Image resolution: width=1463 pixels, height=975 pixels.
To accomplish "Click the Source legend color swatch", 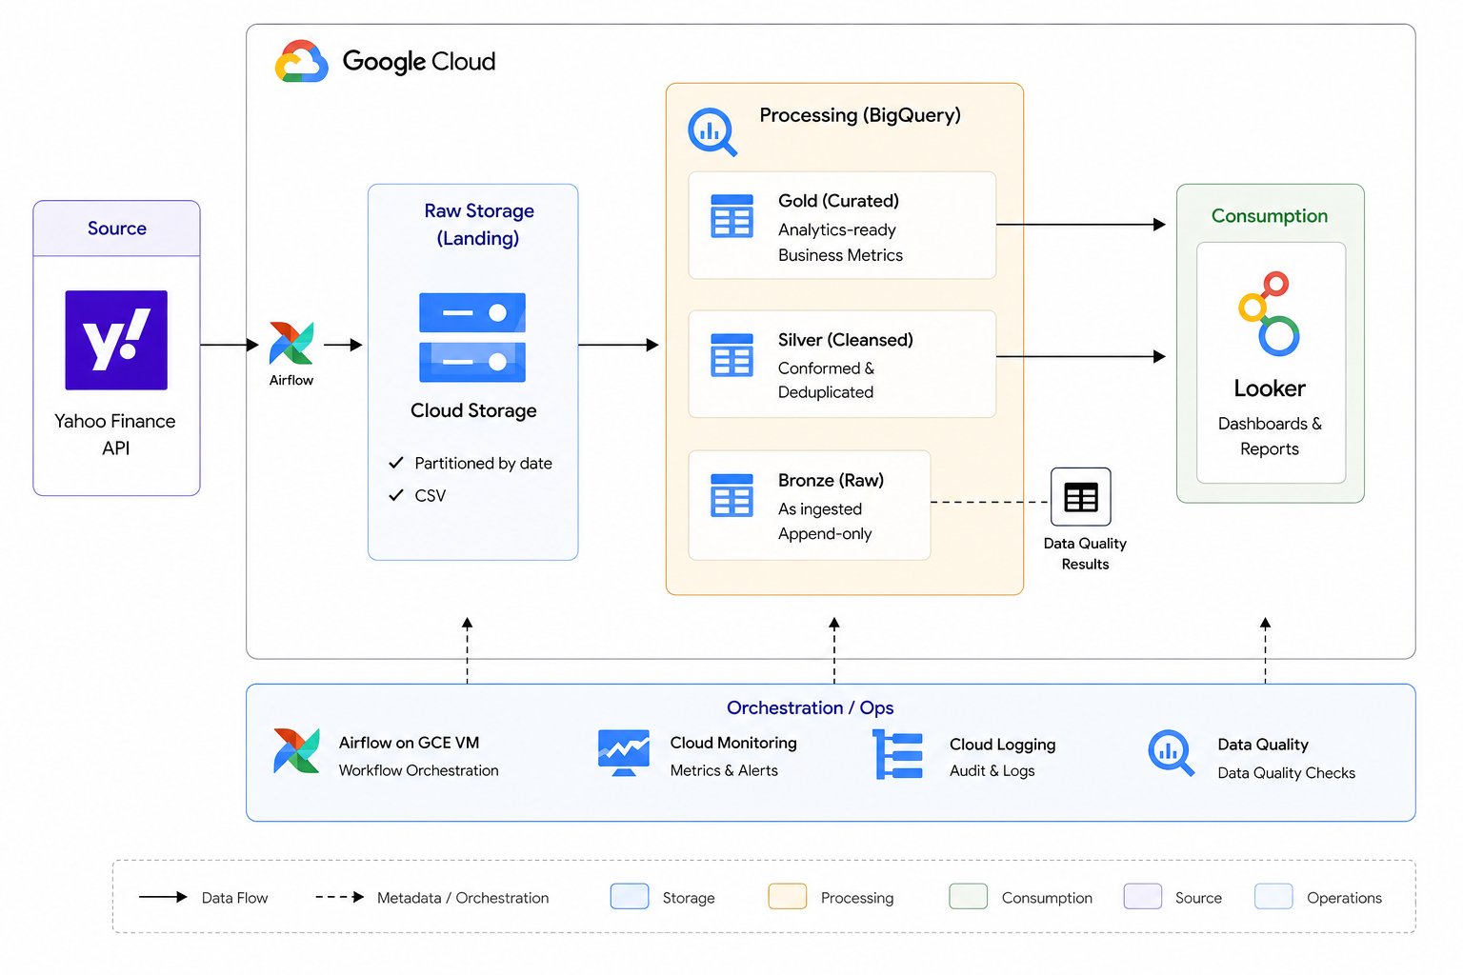I will coord(1143,897).
